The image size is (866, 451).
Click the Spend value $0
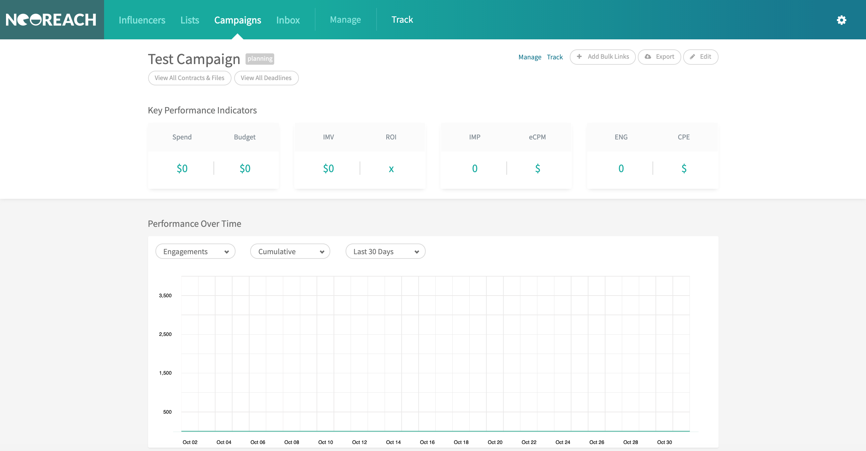tap(182, 168)
